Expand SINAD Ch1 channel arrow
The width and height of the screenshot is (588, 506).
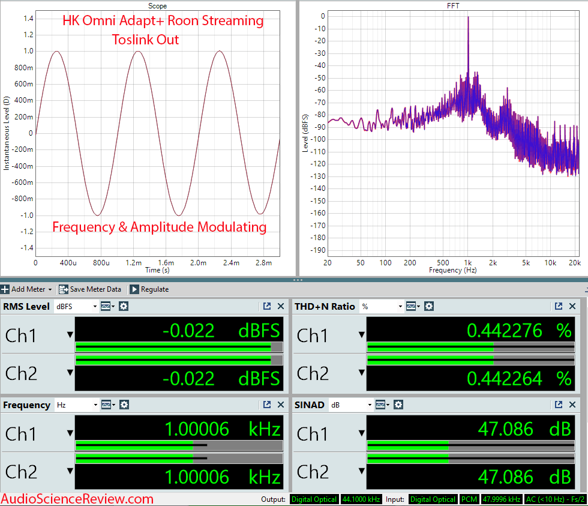pos(362,433)
